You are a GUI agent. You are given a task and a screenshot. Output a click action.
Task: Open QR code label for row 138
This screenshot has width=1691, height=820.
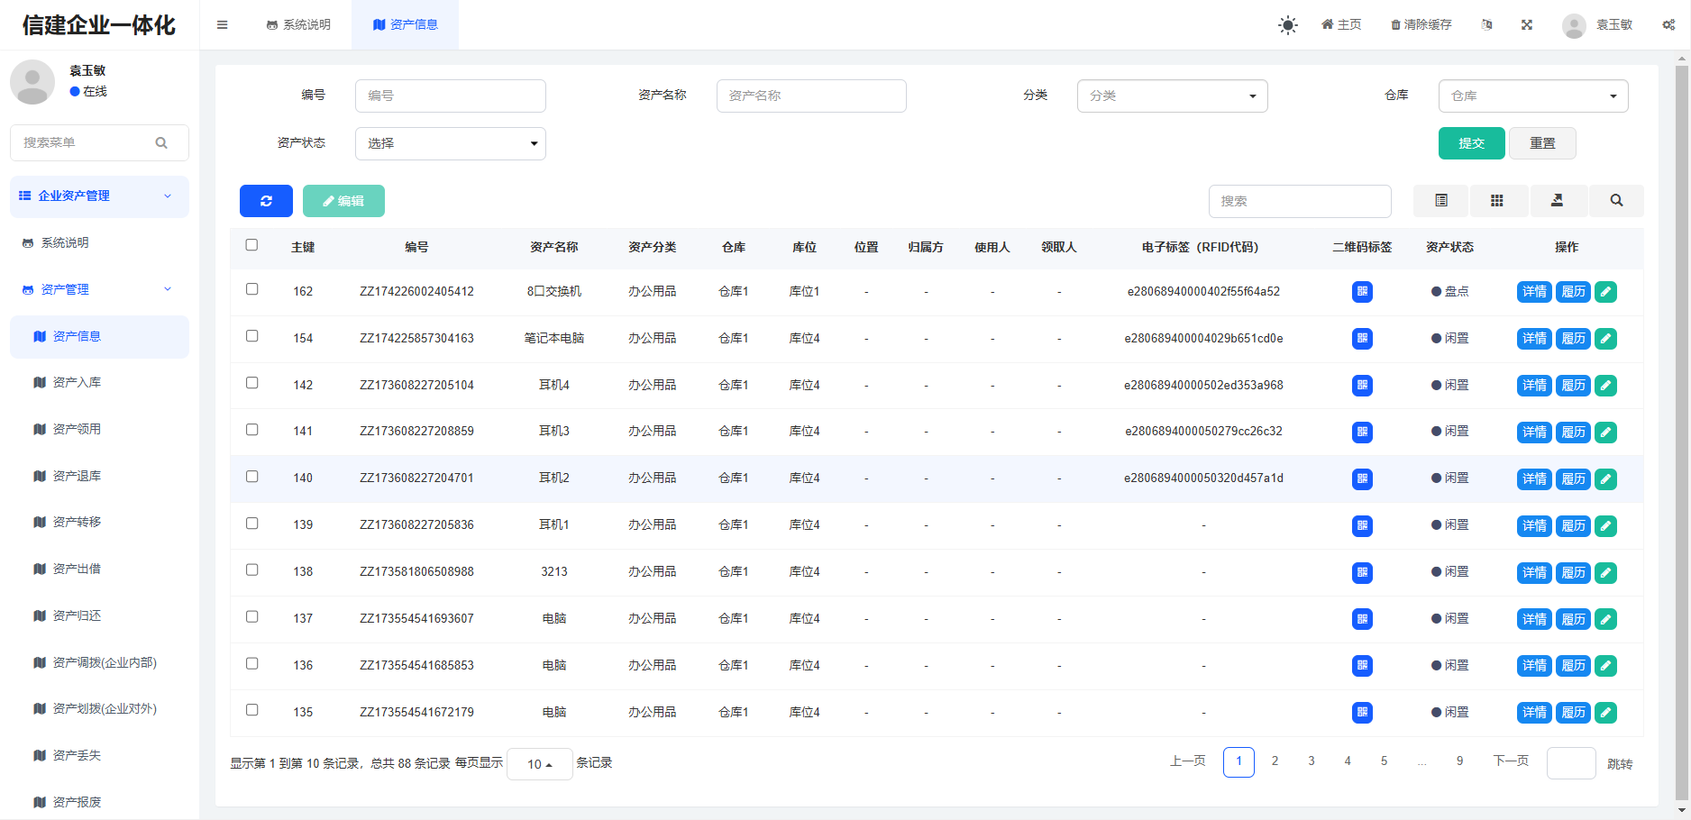pyautogui.click(x=1362, y=572)
